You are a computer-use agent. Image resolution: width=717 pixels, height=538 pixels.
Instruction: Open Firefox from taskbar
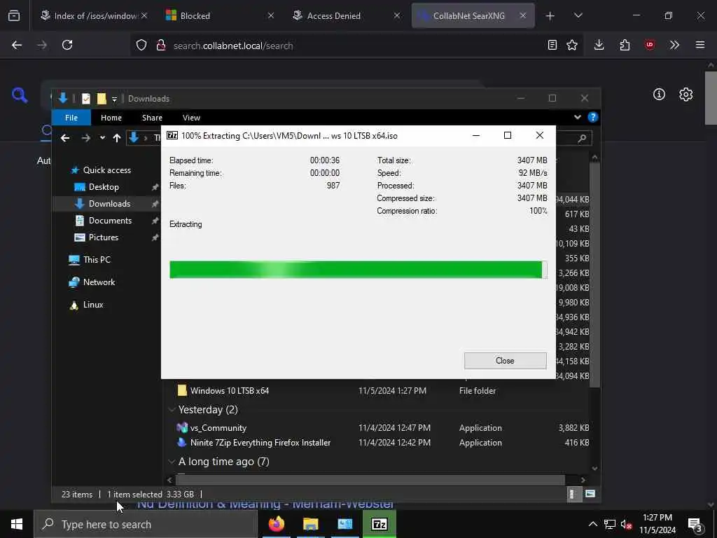276,524
